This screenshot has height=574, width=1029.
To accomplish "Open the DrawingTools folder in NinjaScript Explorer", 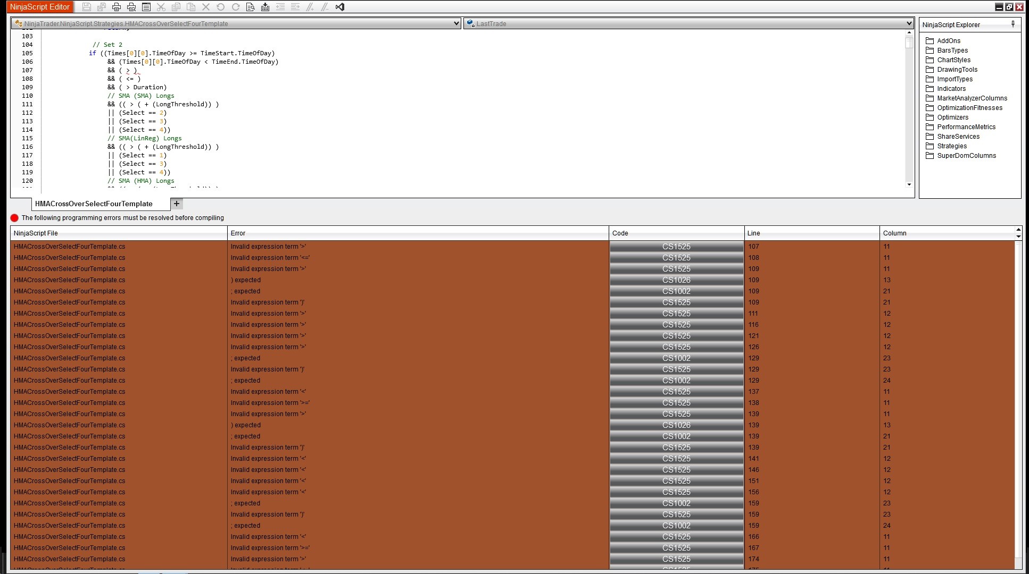I will (957, 70).
